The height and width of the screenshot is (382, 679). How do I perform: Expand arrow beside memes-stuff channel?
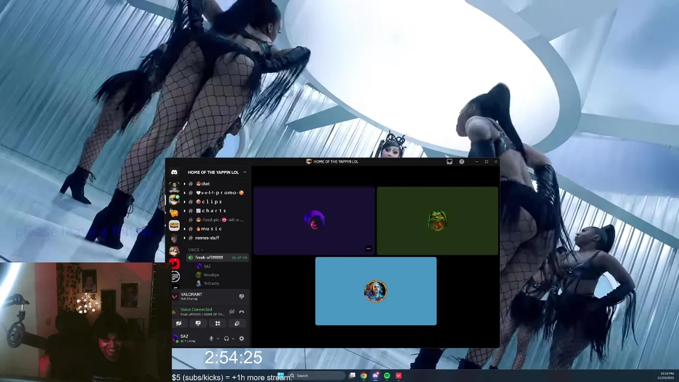184,238
